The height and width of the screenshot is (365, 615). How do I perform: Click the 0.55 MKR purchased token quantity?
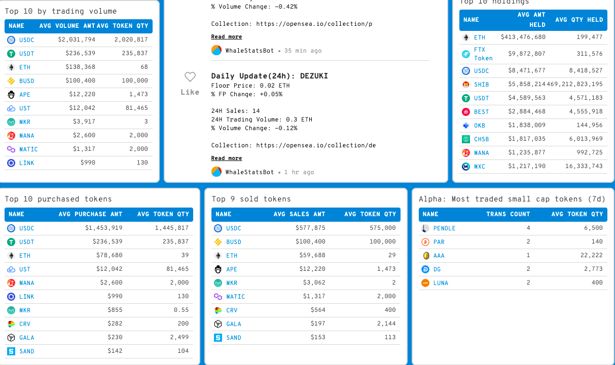click(181, 310)
